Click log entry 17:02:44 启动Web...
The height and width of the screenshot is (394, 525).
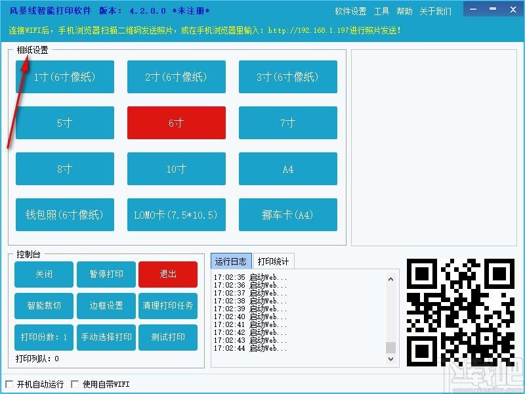point(251,348)
